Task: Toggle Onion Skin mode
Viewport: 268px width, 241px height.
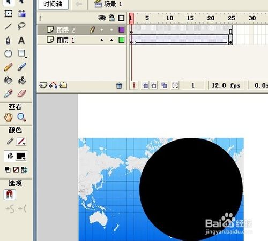Action: (x=145, y=85)
